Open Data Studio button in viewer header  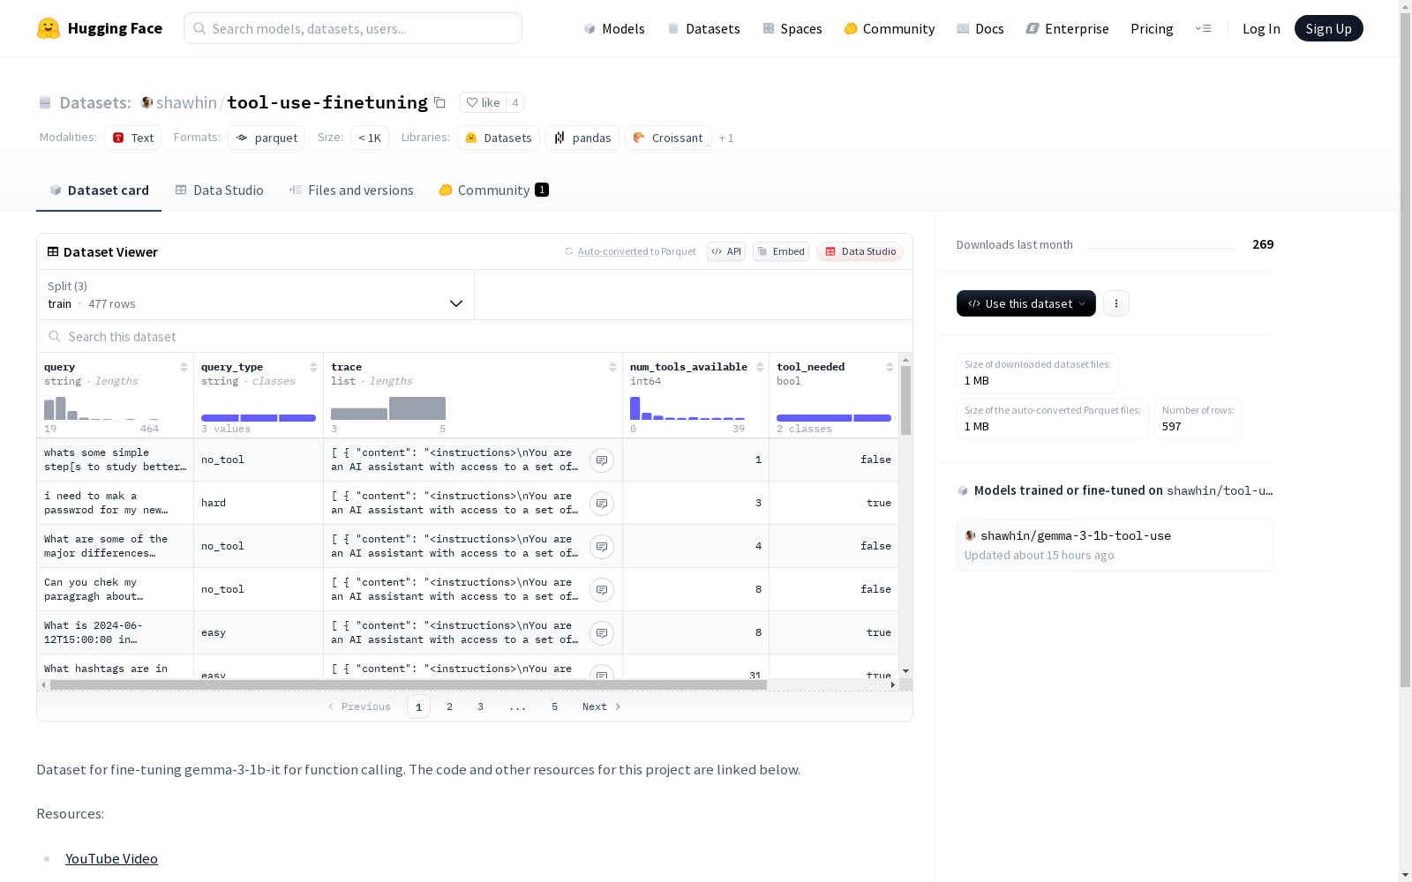[860, 251]
